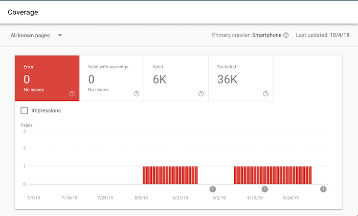Open the help icon in Error card
Image resolution: width=358 pixels, height=216 pixels.
72,94
